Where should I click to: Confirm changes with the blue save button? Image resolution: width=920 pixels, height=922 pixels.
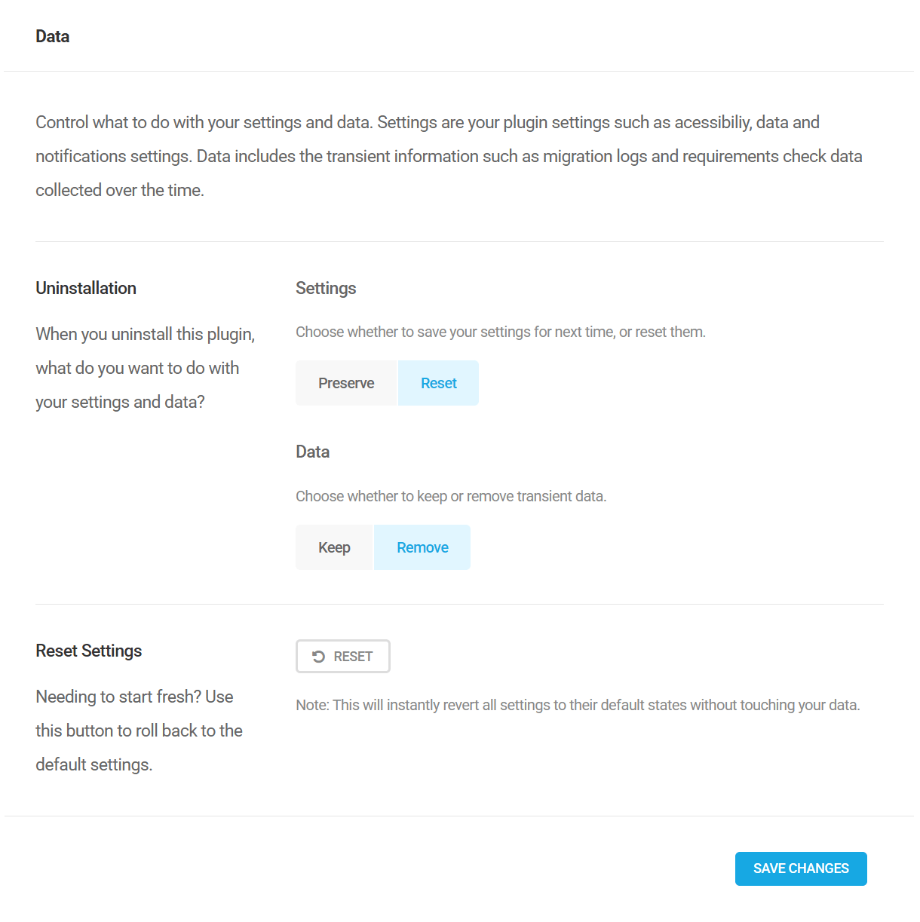point(801,868)
